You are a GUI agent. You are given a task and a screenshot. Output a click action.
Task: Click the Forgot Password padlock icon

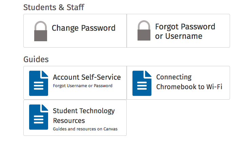coord(144,30)
